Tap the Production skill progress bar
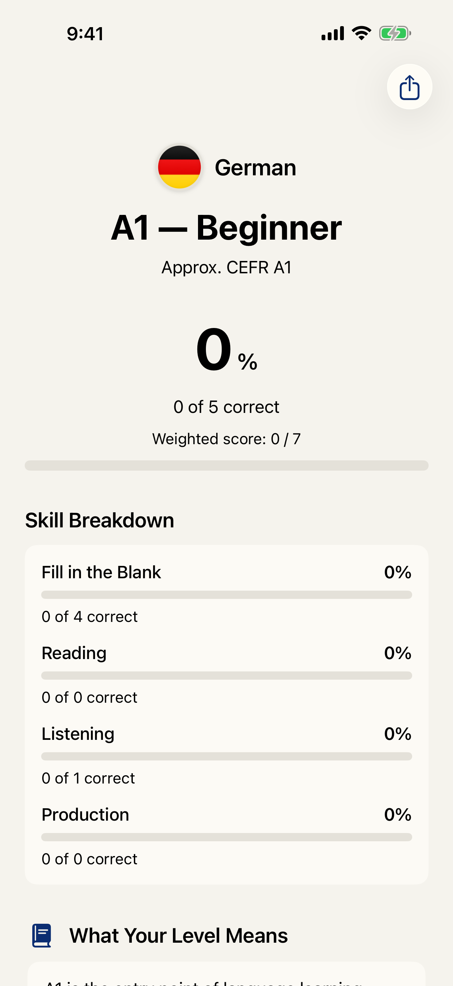 [226, 837]
